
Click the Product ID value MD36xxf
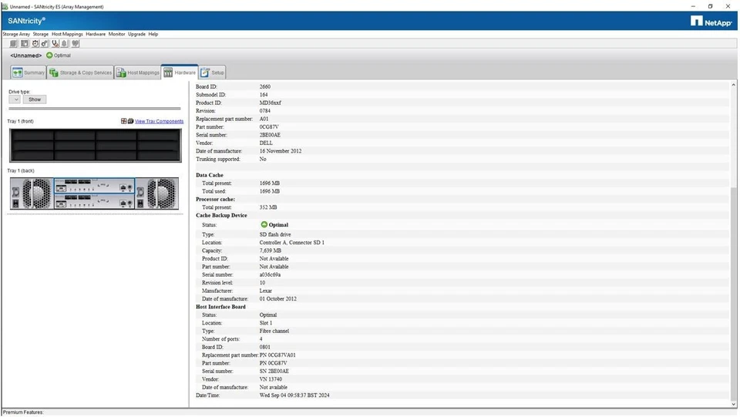(270, 103)
